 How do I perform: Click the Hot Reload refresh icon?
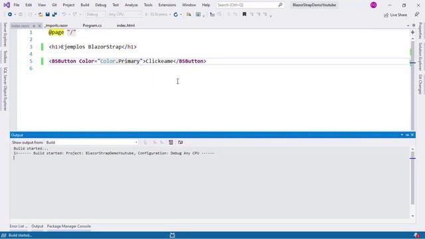(175, 15)
